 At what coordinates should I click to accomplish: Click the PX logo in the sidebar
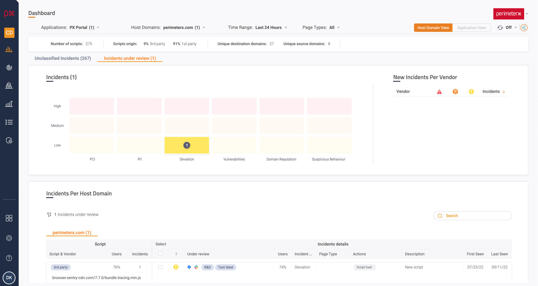(9, 13)
